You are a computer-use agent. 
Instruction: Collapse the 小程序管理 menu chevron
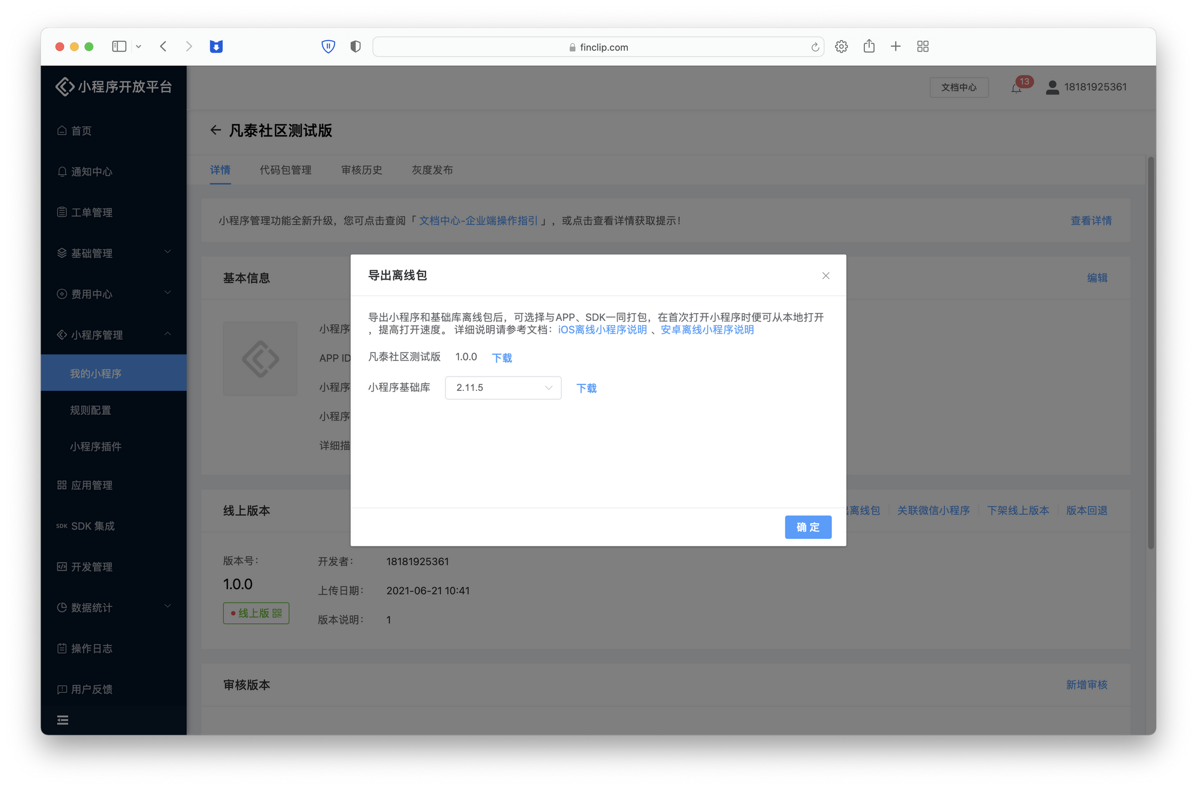168,333
